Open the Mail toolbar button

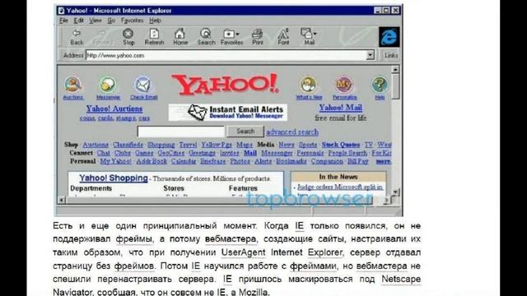309,37
